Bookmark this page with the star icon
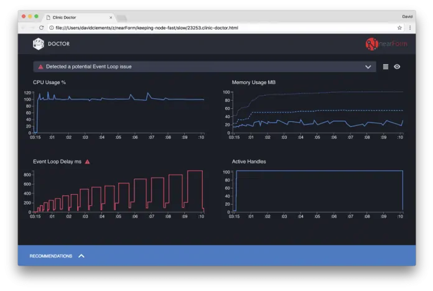433x291 pixels. coord(399,27)
